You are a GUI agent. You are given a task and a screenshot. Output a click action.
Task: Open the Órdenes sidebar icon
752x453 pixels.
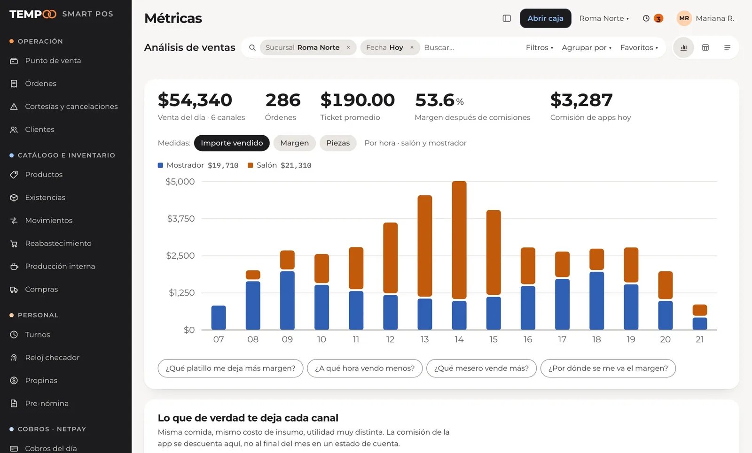14,84
